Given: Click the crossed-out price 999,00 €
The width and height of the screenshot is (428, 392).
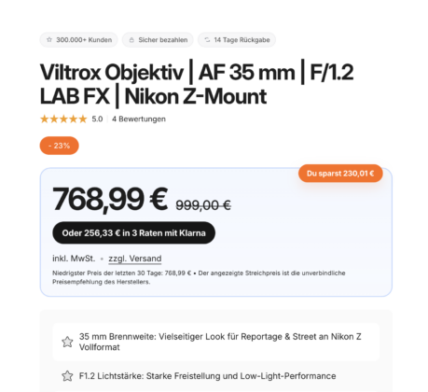Looking at the screenshot, I should point(203,205).
